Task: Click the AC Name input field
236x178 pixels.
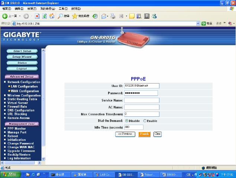Action: 142,107
